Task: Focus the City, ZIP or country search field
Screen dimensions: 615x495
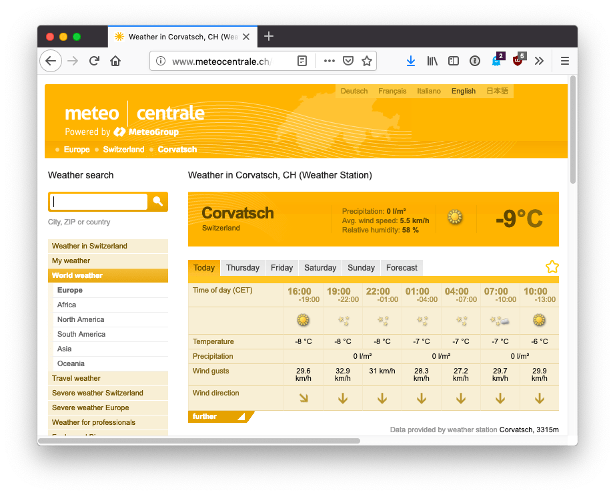Action: pos(99,201)
